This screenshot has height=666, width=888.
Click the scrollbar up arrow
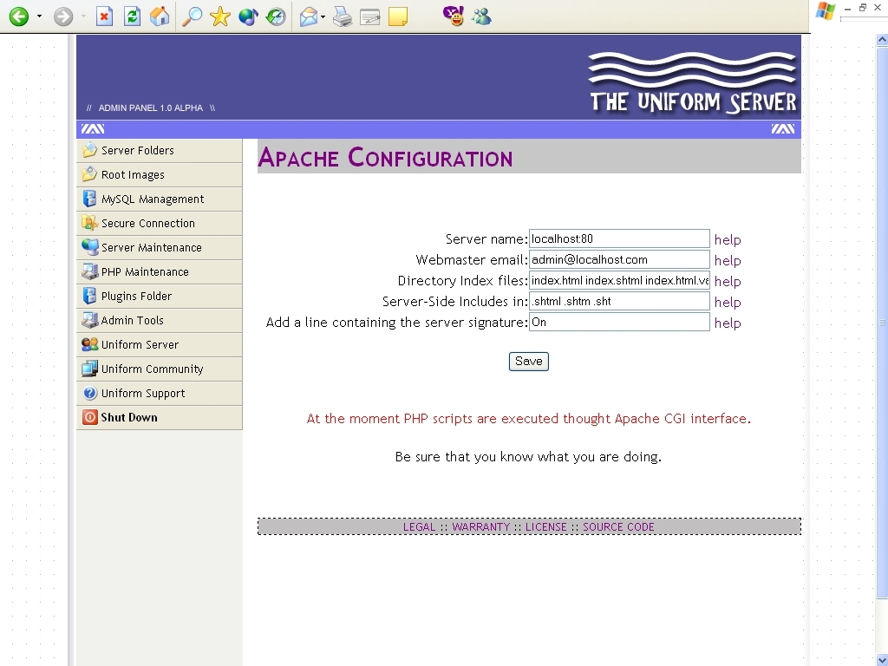[882, 40]
